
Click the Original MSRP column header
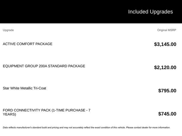coord(167,30)
